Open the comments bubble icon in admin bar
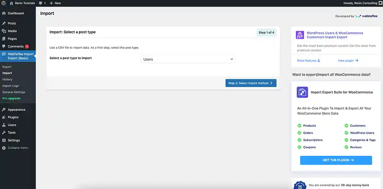Image resolution: width=383 pixels, height=189 pixels. pyautogui.click(x=41, y=3)
